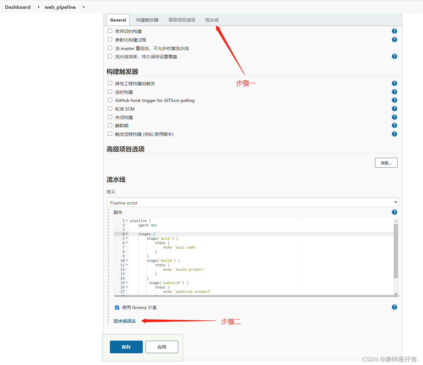423x365 pixels.
Task: Open help for 触发远程构建 option
Action: tap(394, 134)
